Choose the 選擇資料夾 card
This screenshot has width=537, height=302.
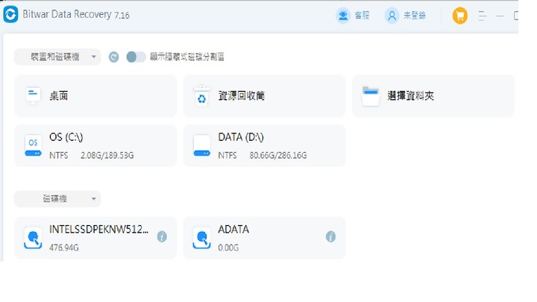click(433, 96)
